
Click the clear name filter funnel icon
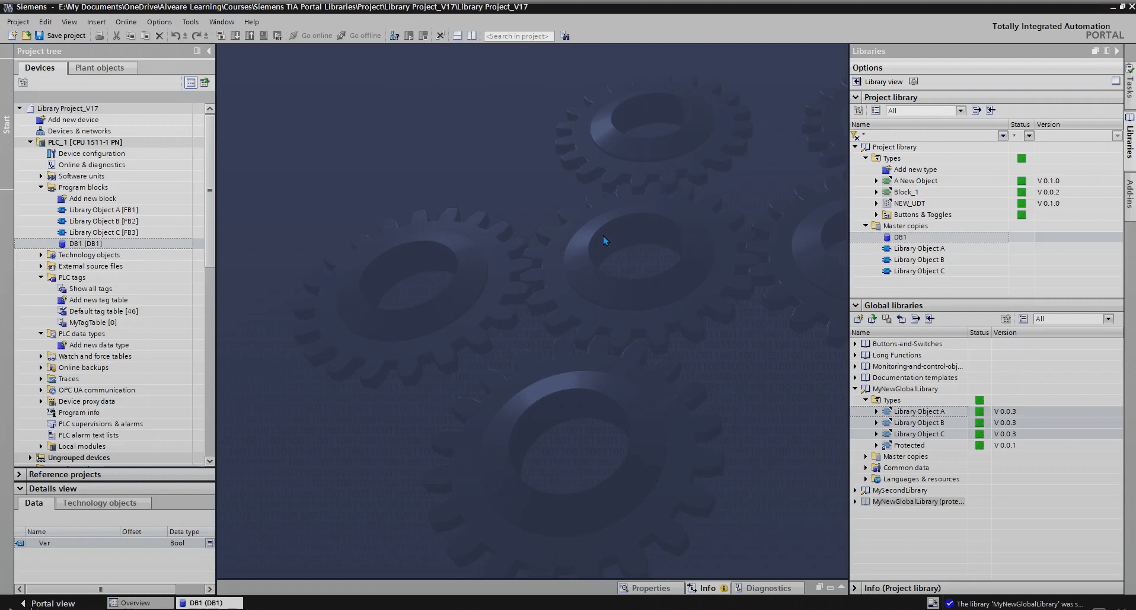click(855, 136)
